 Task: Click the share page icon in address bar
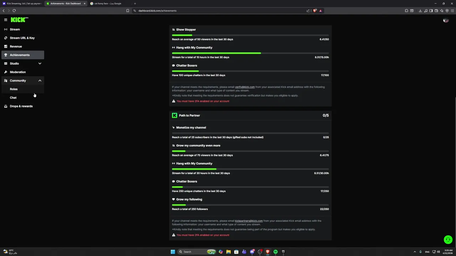(308, 11)
